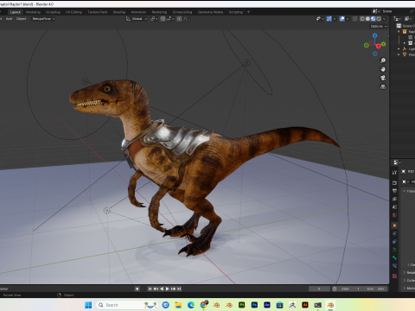Switch to the Geometry Nodes workspace tab

210,12
